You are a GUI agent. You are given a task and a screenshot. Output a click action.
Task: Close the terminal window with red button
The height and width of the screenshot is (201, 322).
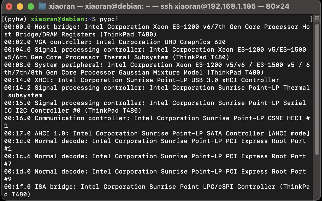tap(9, 6)
